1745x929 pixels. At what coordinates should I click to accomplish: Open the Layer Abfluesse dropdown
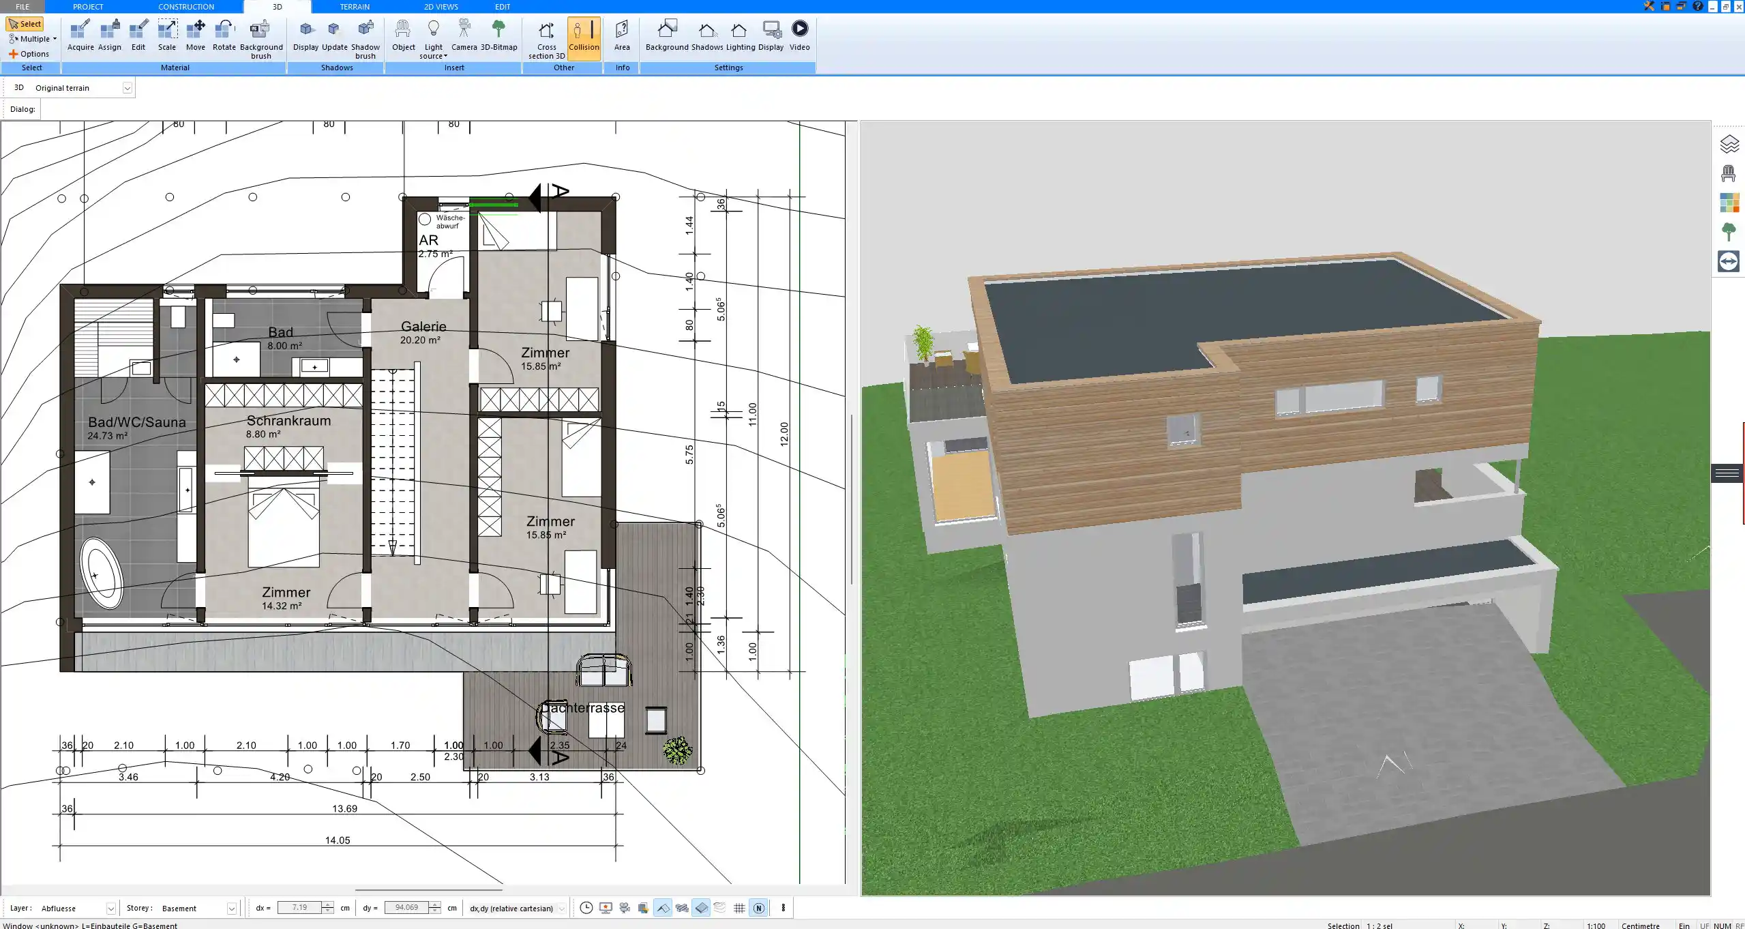pyautogui.click(x=110, y=909)
